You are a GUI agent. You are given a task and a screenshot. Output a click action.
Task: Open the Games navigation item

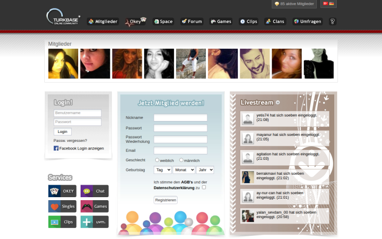(x=221, y=21)
